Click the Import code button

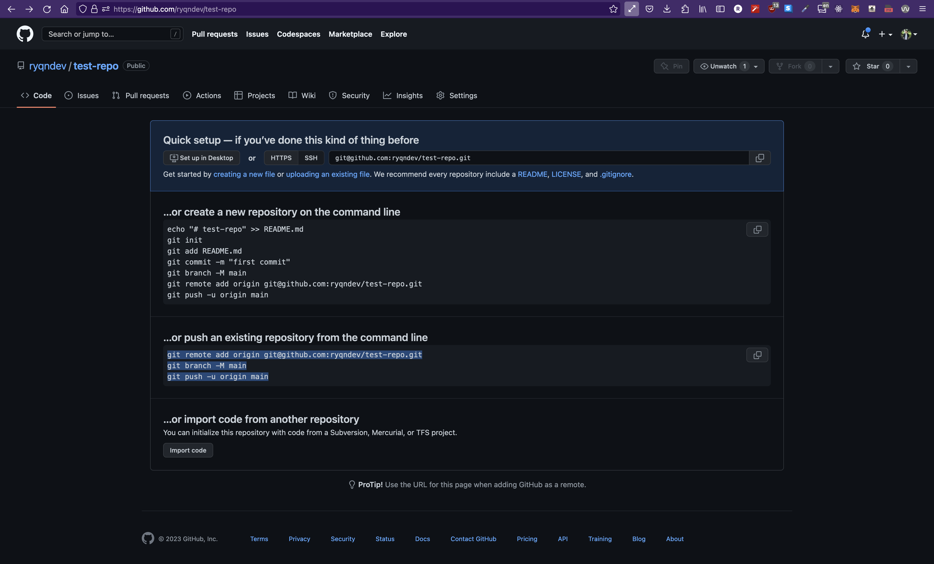(188, 450)
